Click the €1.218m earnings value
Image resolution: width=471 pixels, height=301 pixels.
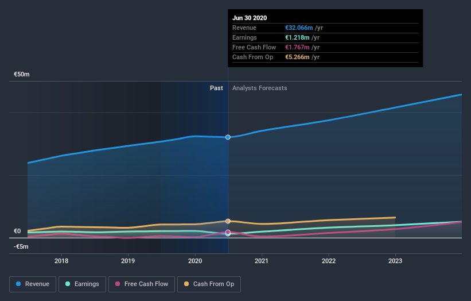coord(297,37)
